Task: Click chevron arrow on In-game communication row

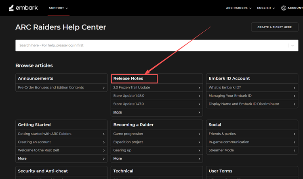Action: click(x=295, y=142)
